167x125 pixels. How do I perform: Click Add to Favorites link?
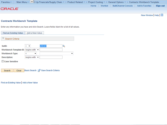point(144,6)
